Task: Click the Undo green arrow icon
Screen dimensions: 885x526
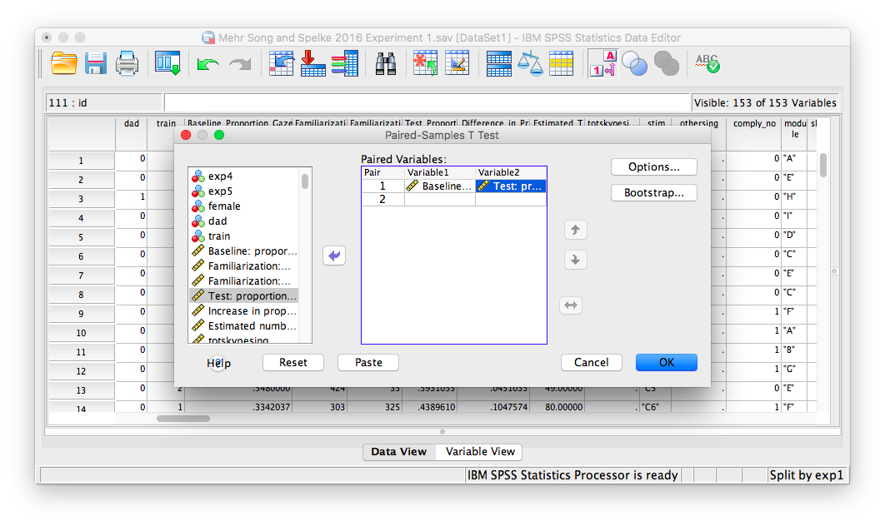Action: 207,64
